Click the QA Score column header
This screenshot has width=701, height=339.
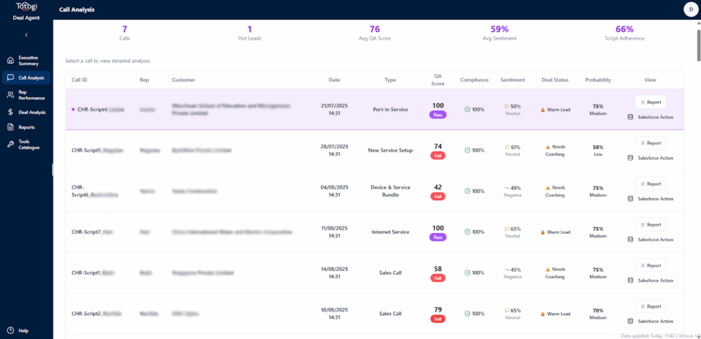point(438,80)
